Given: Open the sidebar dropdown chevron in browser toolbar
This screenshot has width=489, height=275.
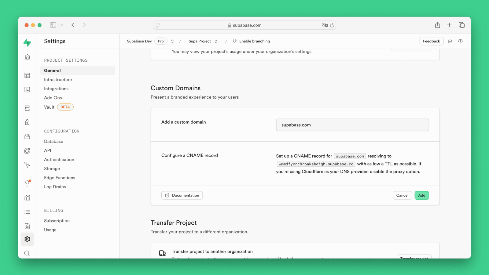Looking at the screenshot, I should pyautogui.click(x=62, y=25).
